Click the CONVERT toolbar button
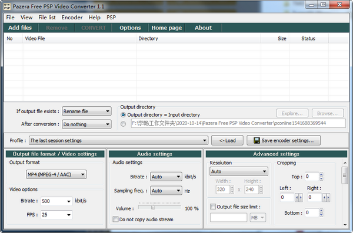The width and height of the screenshot is (353, 233). (x=94, y=28)
